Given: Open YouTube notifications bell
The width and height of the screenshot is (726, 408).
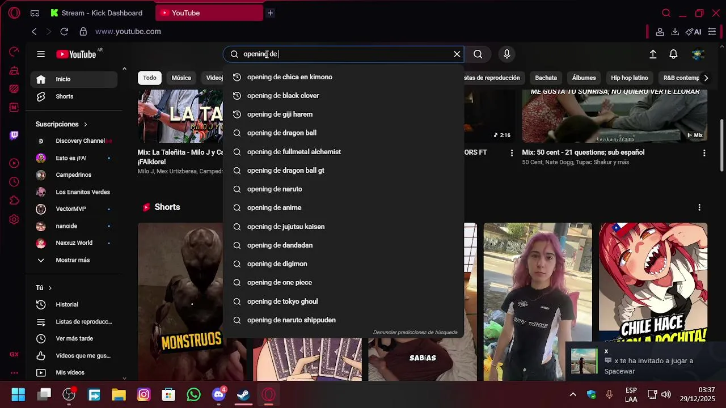Looking at the screenshot, I should click(x=673, y=54).
